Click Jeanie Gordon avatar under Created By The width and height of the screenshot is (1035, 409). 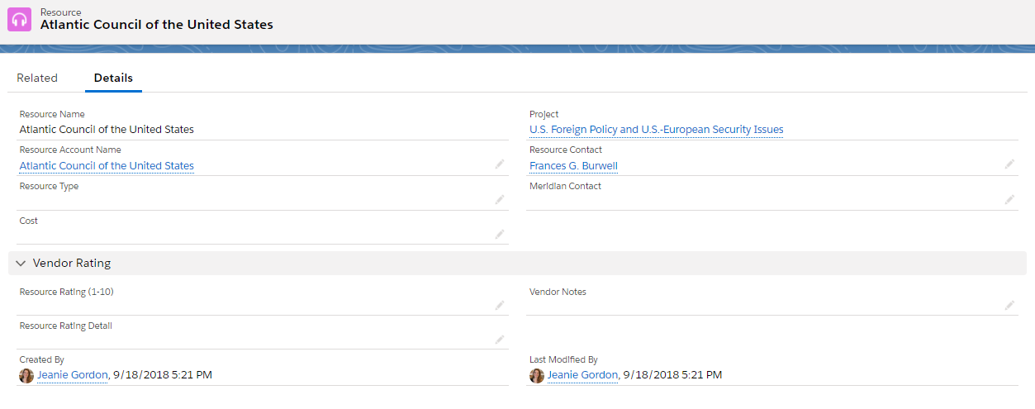[26, 375]
